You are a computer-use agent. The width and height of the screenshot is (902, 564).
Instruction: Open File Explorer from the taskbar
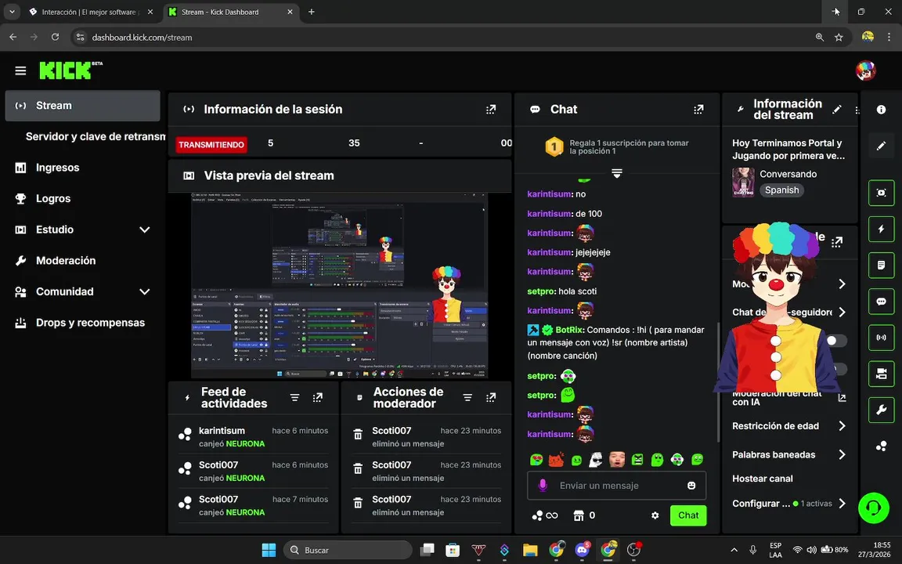click(530, 550)
